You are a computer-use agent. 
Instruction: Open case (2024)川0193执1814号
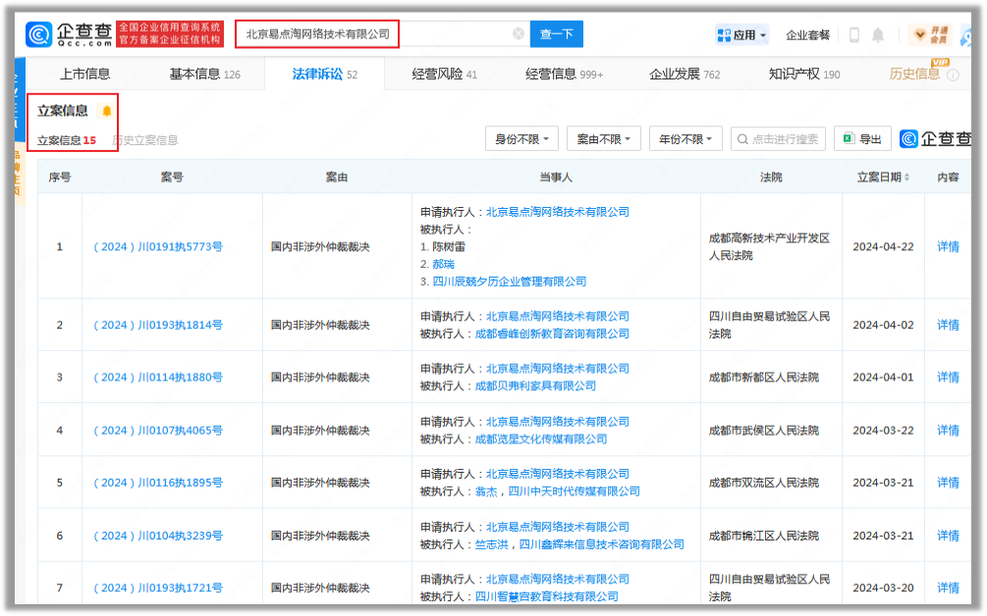pos(158,325)
